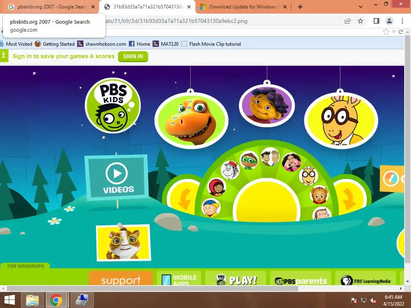Open the Windows Start button
The width and height of the screenshot is (411, 308).
point(10,300)
